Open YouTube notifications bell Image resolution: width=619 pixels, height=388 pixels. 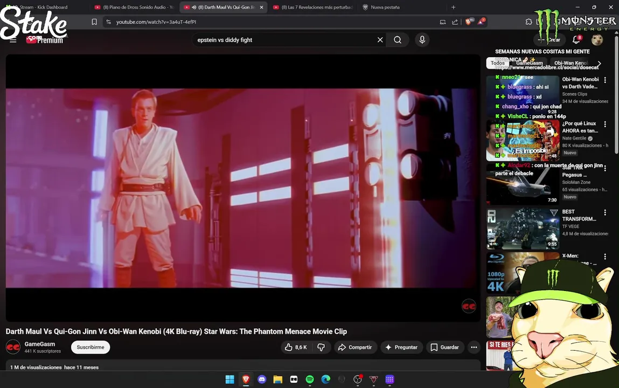[576, 39]
